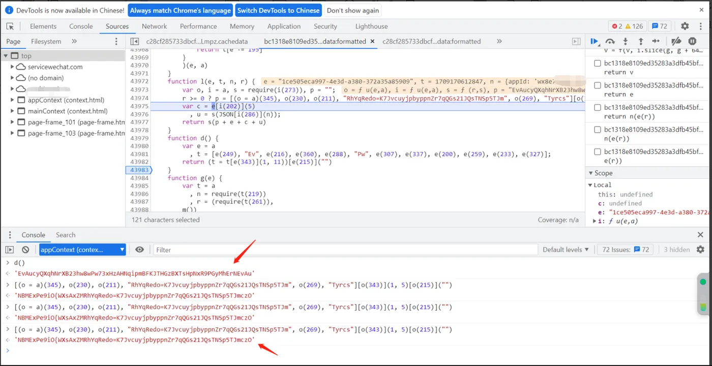Click the 'Don't show again' button
The width and height of the screenshot is (712, 366).
point(352,10)
